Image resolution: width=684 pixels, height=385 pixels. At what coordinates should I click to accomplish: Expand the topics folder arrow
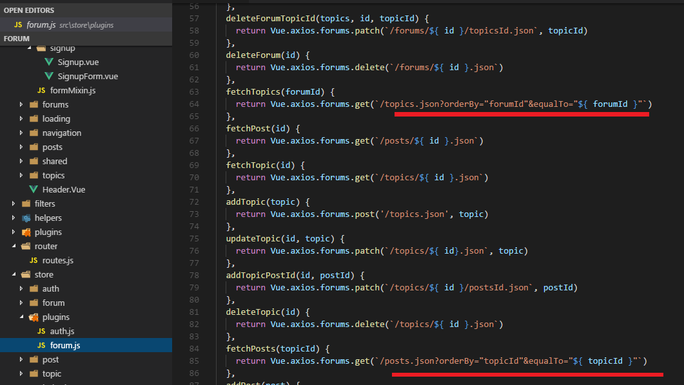(x=21, y=176)
